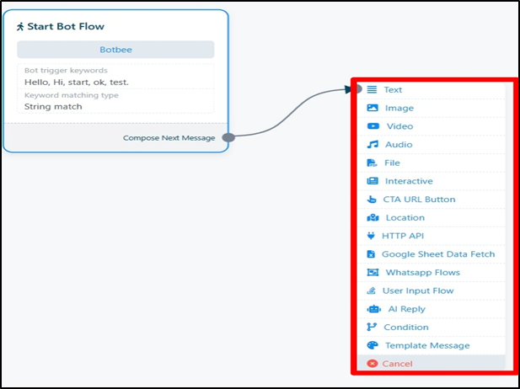Click the Bot trigger keywords field
The image size is (520, 389).
pos(115,83)
